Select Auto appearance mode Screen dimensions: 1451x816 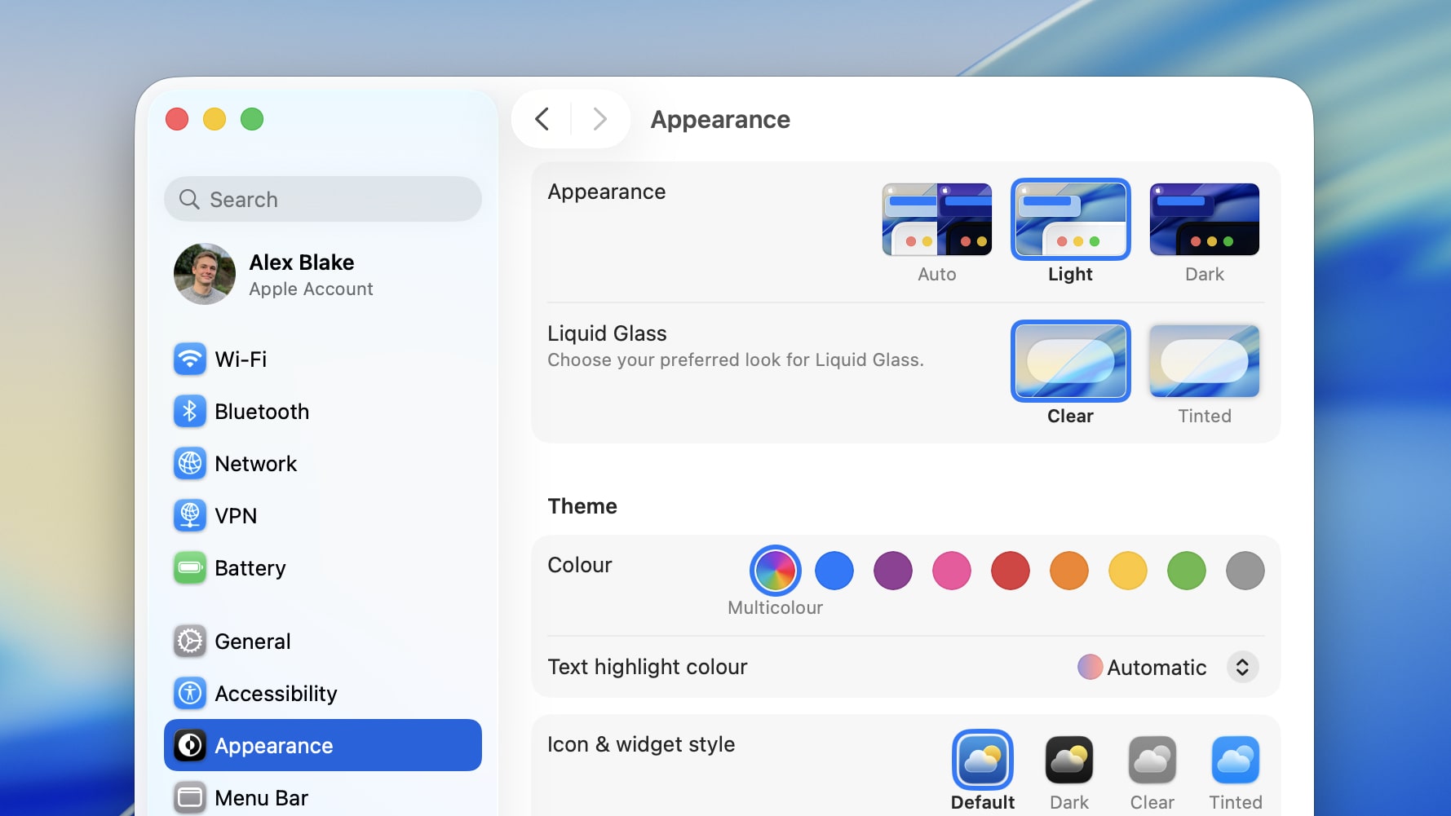click(x=936, y=219)
